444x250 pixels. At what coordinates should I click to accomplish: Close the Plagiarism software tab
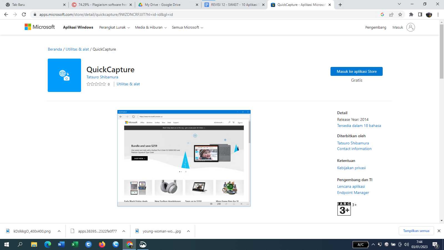pos(130,5)
